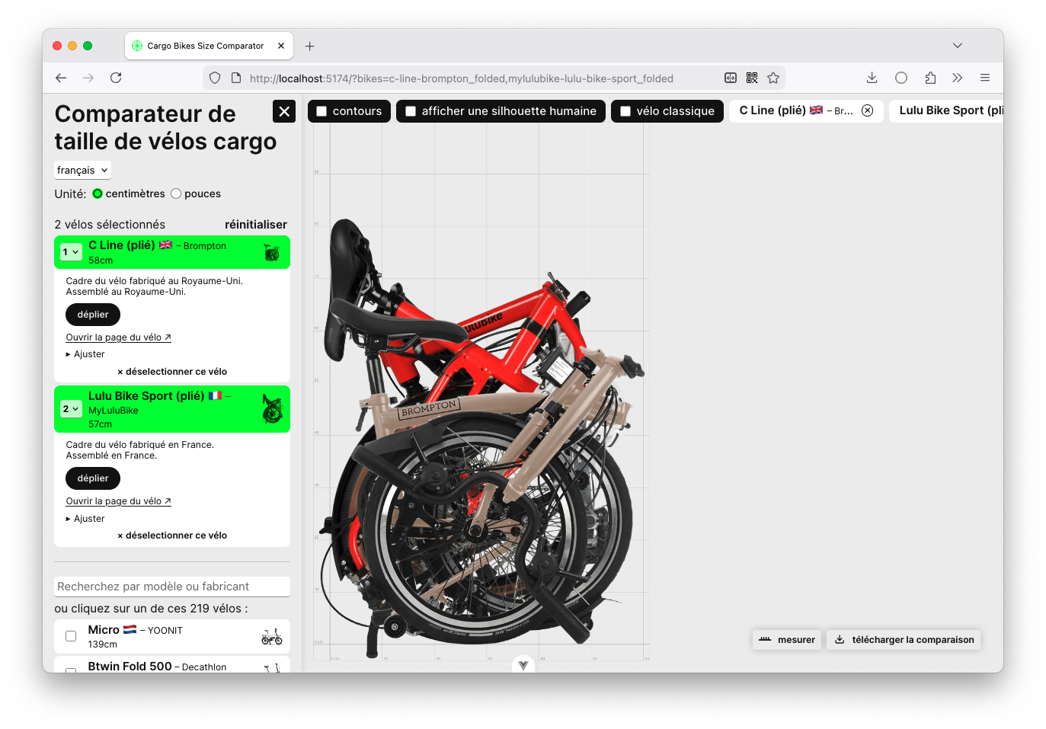Open the browser downloads panel
This screenshot has height=729, width=1046.
872,78
